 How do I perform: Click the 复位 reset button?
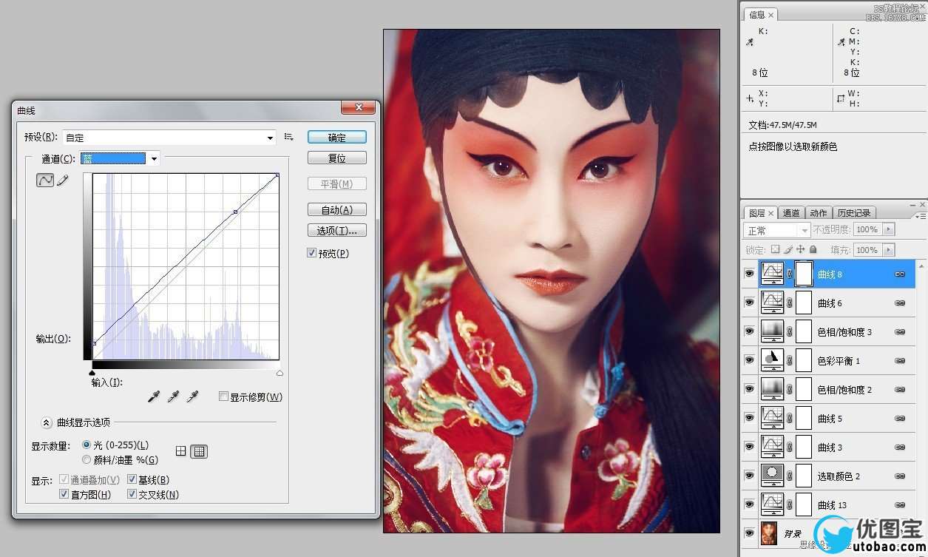[x=336, y=158]
